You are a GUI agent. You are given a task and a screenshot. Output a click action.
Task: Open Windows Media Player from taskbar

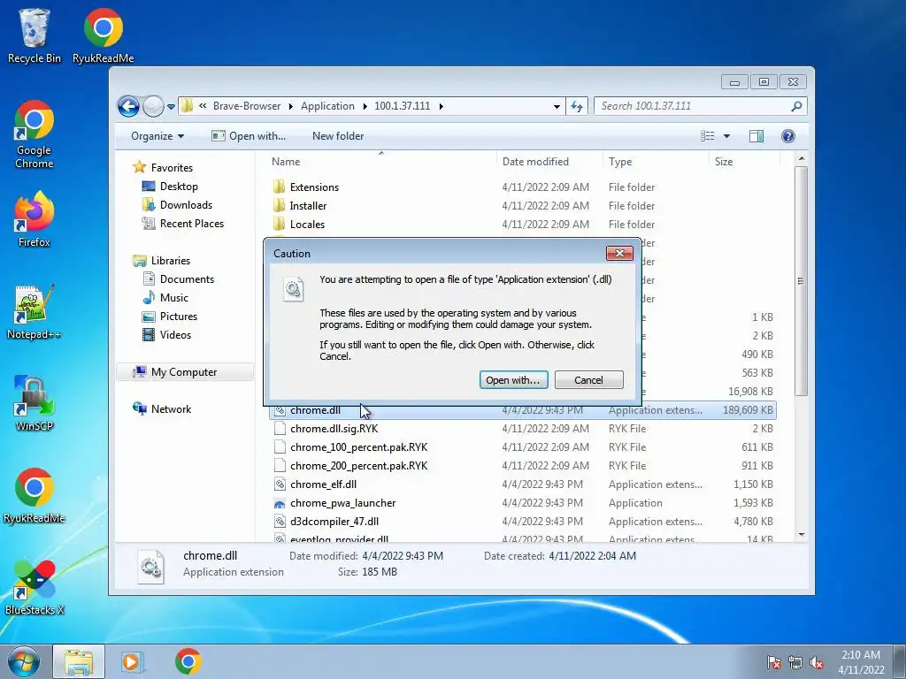point(131,661)
